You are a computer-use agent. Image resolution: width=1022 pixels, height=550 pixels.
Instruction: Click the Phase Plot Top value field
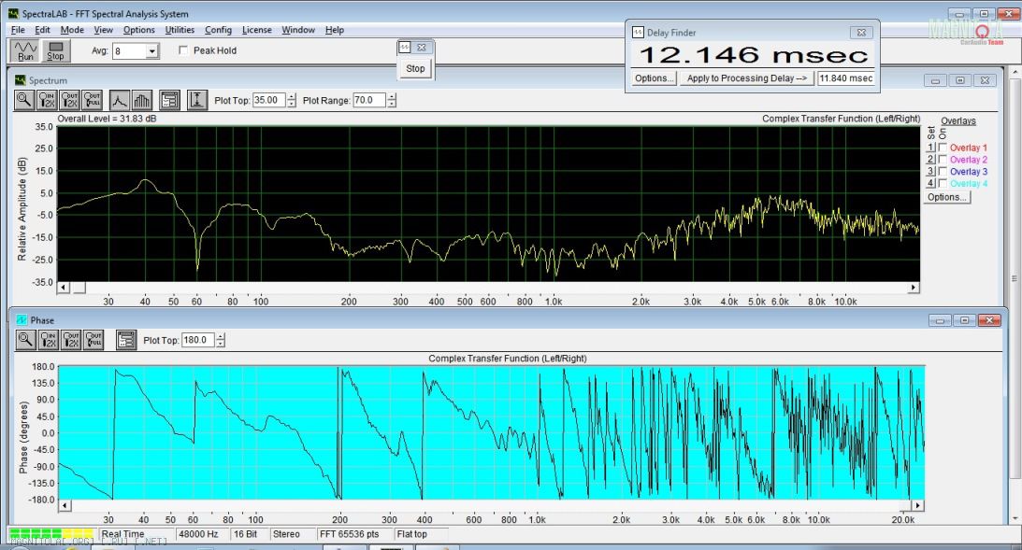point(198,340)
